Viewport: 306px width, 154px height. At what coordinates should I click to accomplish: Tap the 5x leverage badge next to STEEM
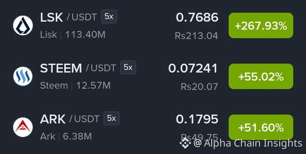pos(128,67)
